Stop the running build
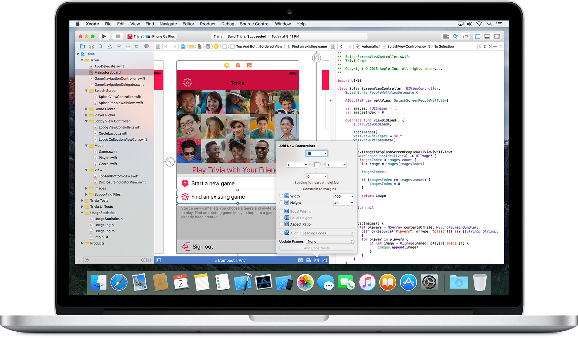 (x=118, y=36)
